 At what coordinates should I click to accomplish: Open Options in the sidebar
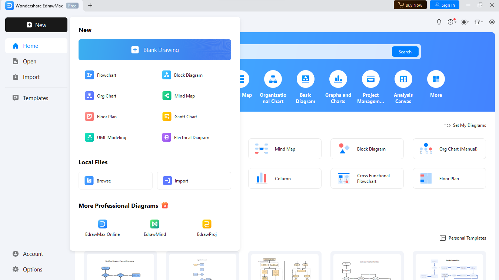coord(36,270)
